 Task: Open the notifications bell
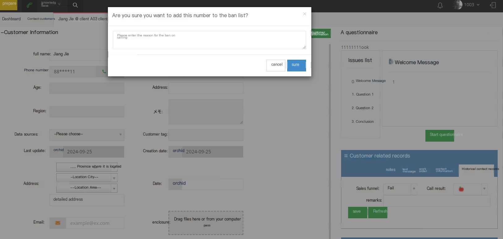(x=440, y=5)
